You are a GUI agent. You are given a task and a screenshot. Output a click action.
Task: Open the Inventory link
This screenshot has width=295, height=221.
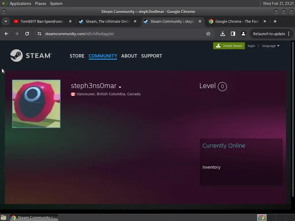[211, 167]
